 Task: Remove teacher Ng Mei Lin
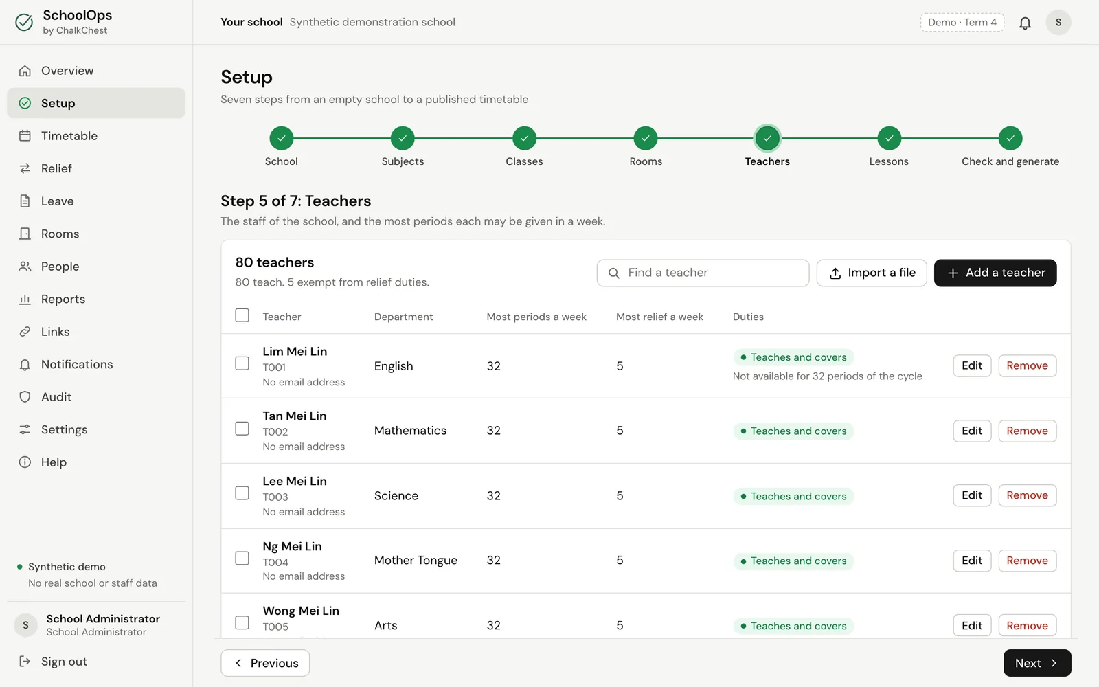(1027, 561)
